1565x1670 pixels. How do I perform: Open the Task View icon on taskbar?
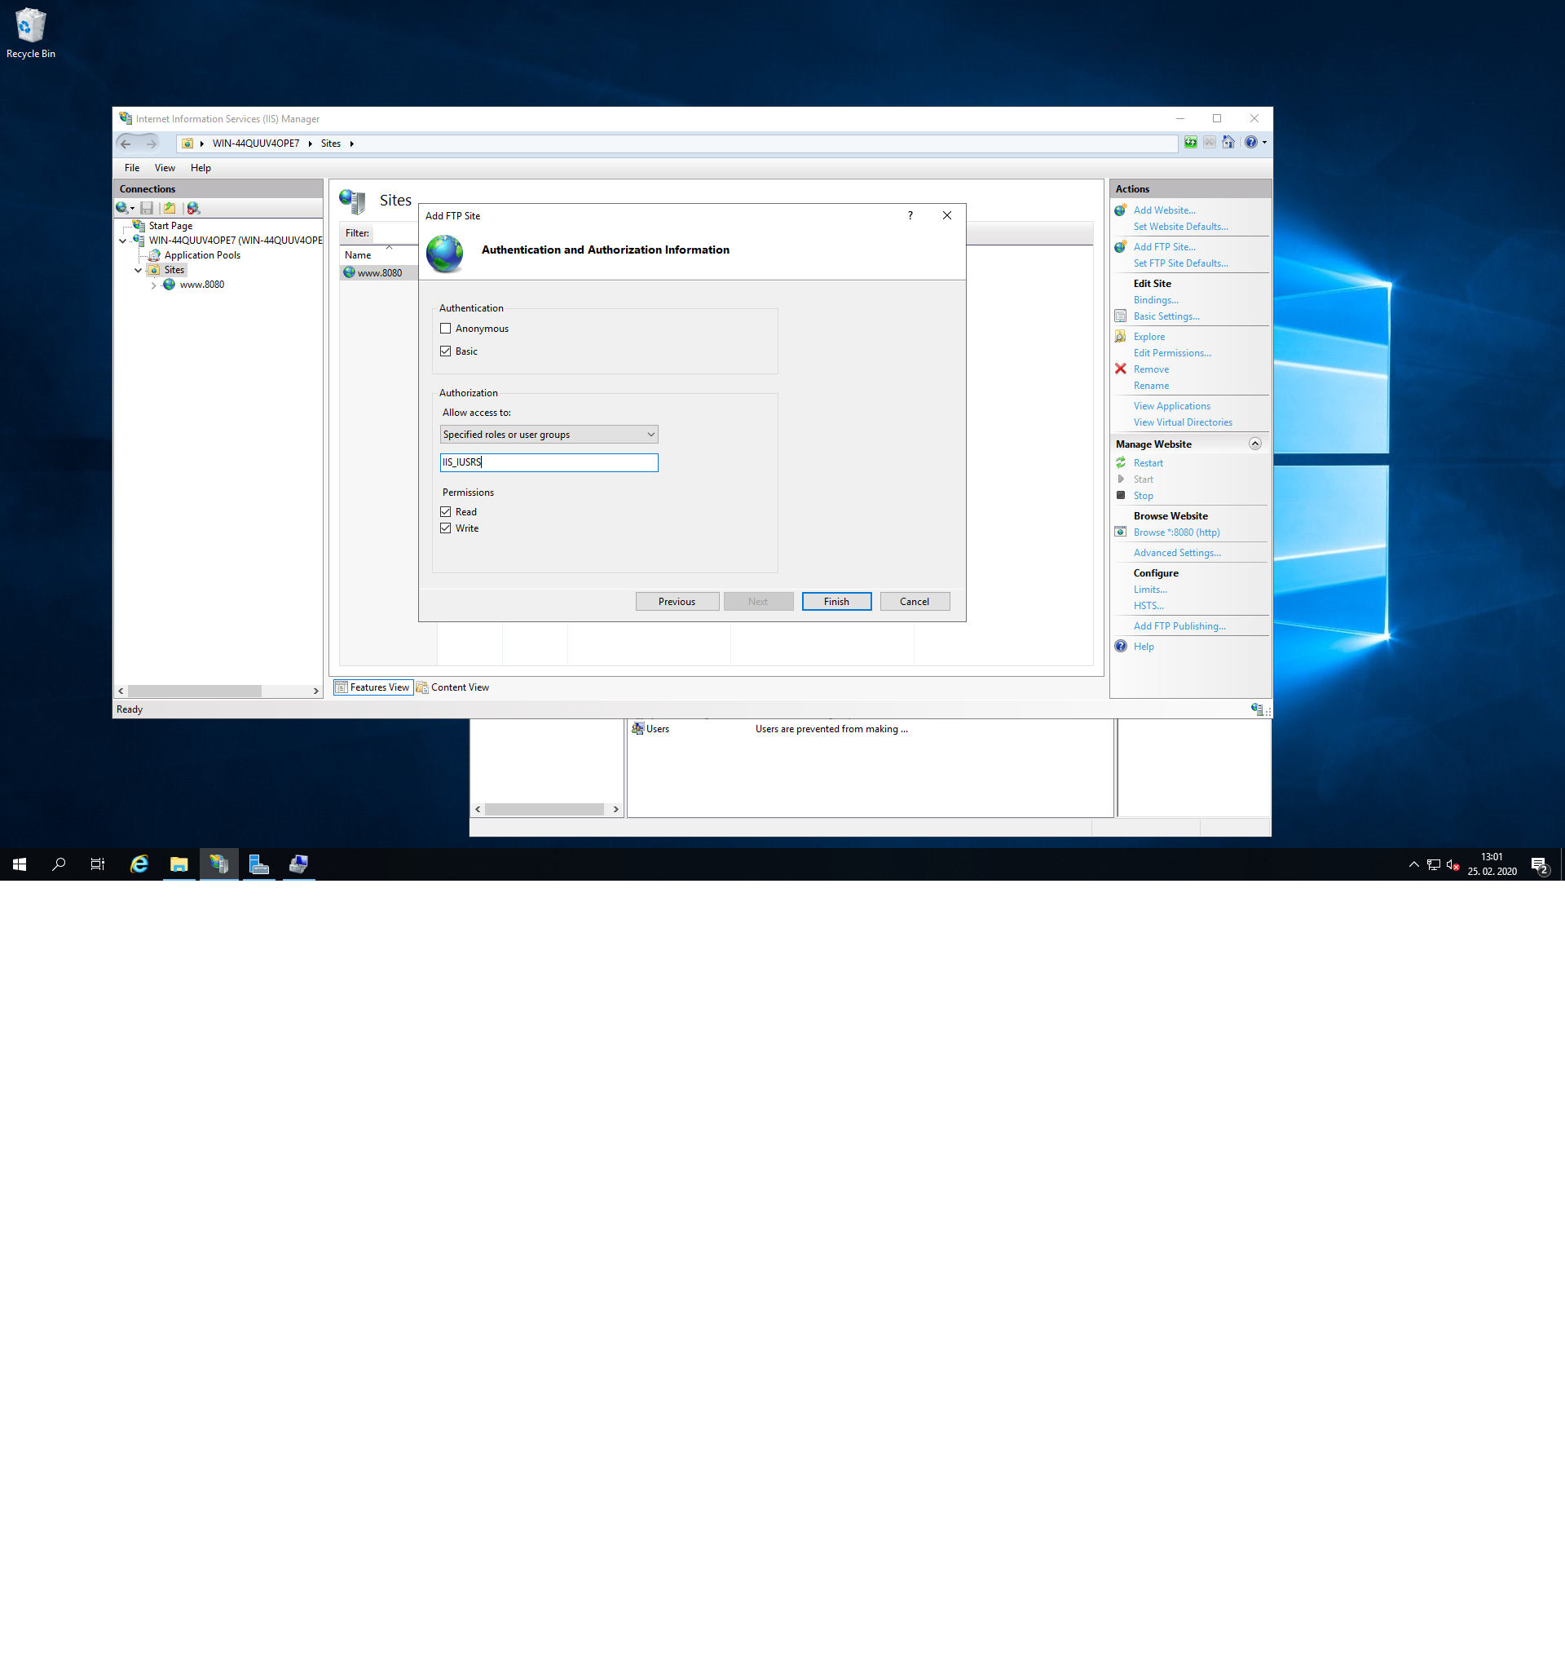[x=97, y=864]
